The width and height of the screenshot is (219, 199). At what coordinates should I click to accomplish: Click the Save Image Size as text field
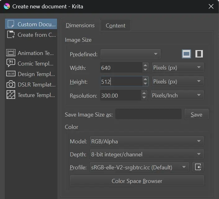(148, 114)
